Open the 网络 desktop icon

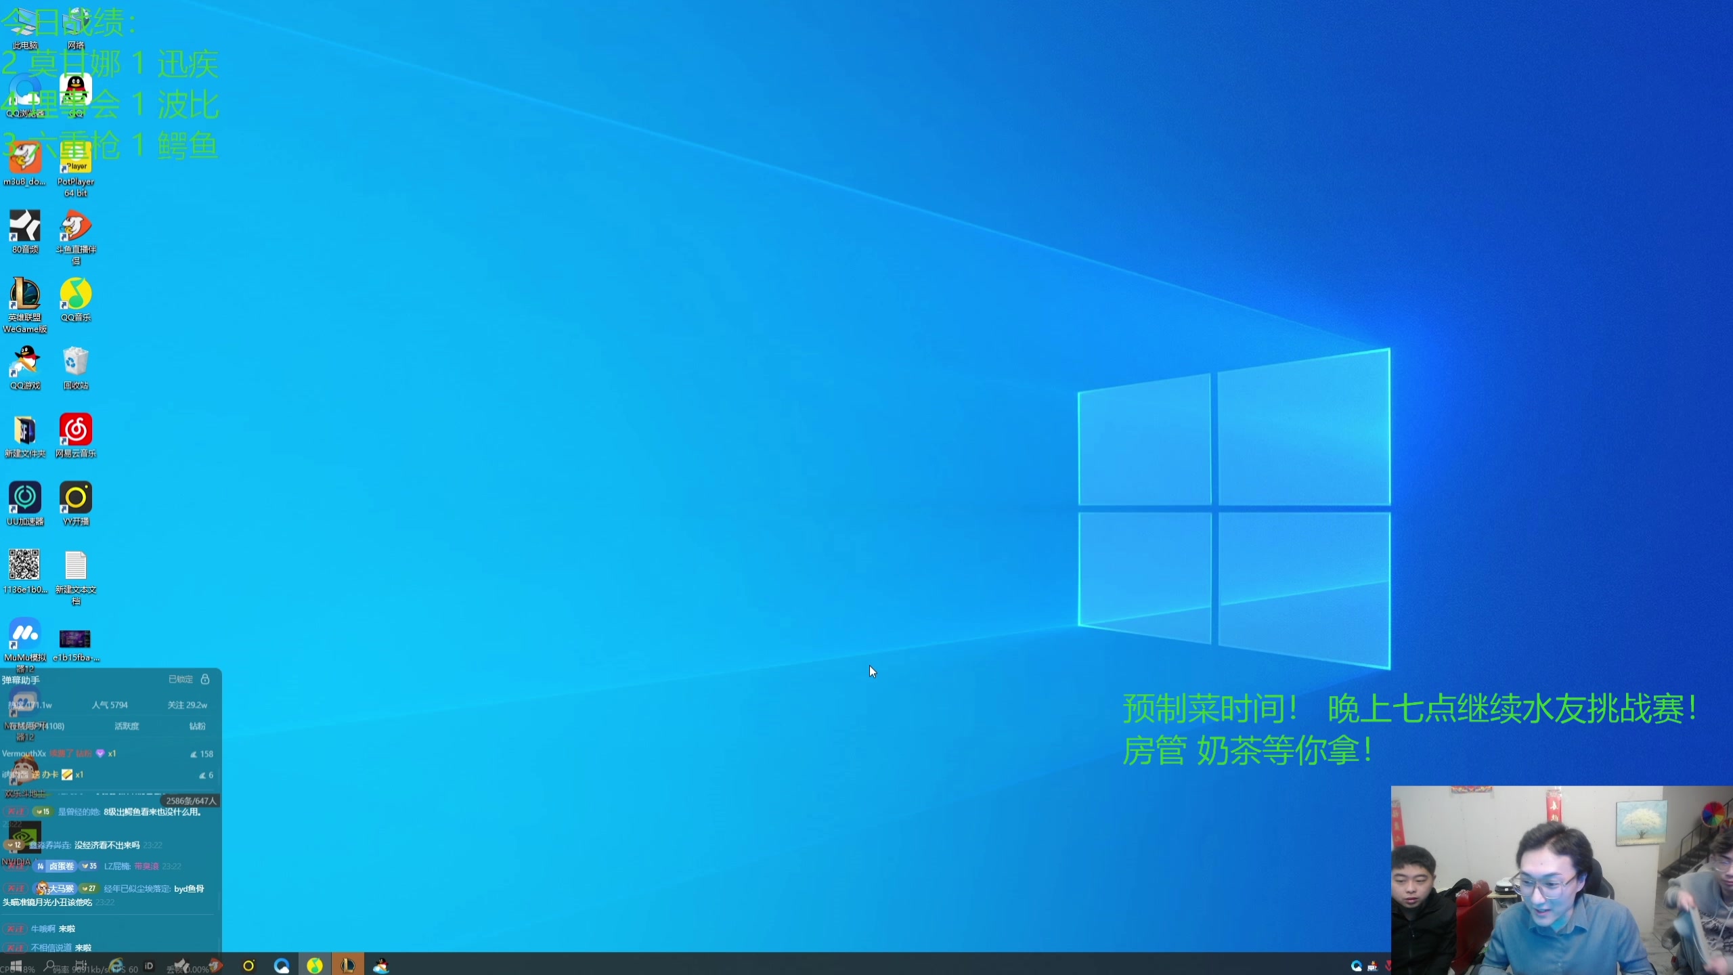point(76,29)
